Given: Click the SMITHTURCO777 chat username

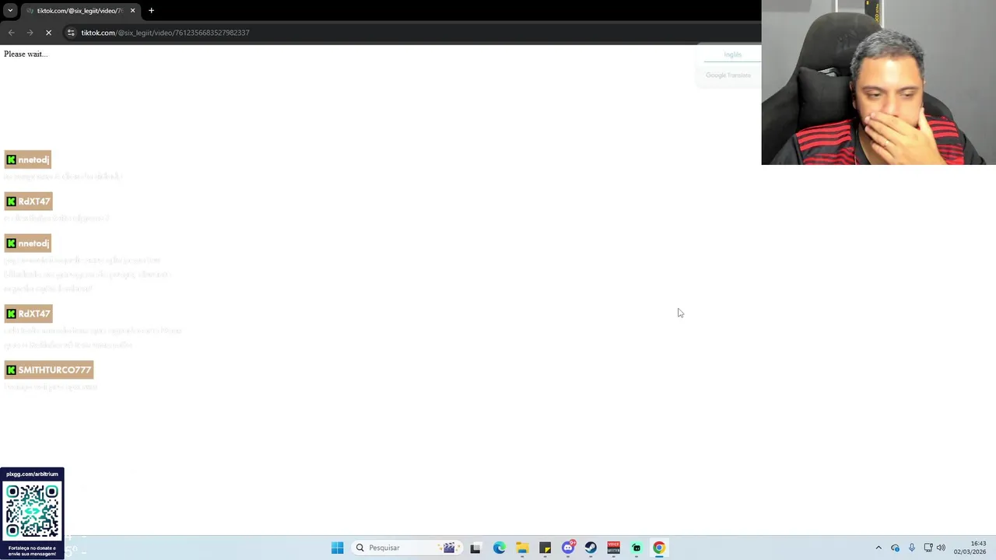Looking at the screenshot, I should click(x=49, y=369).
